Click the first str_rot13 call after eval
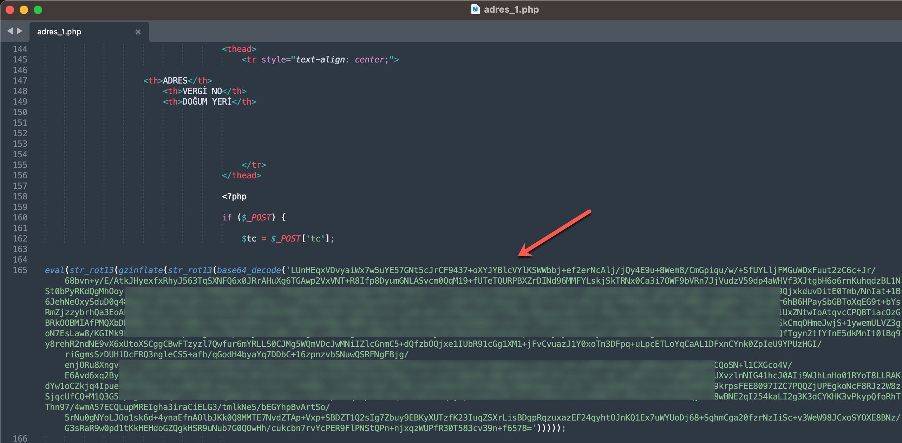902x443 pixels. [x=92, y=270]
